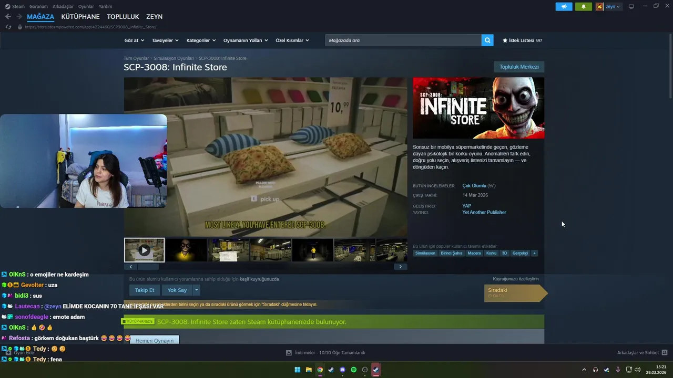
Task: Expand the Özel Kısımlar dropdown
Action: tap(292, 40)
